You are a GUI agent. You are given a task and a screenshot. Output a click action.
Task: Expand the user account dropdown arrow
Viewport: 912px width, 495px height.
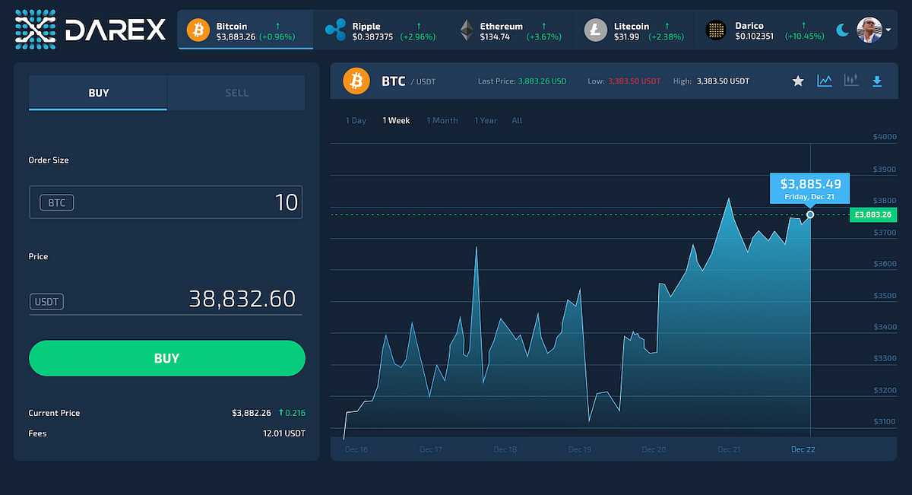click(888, 30)
